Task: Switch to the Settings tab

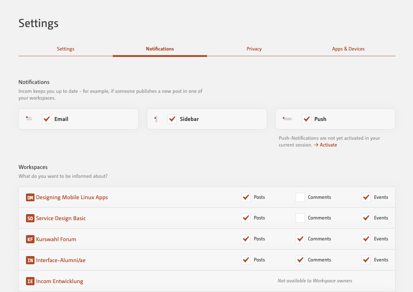Action: (x=65, y=49)
